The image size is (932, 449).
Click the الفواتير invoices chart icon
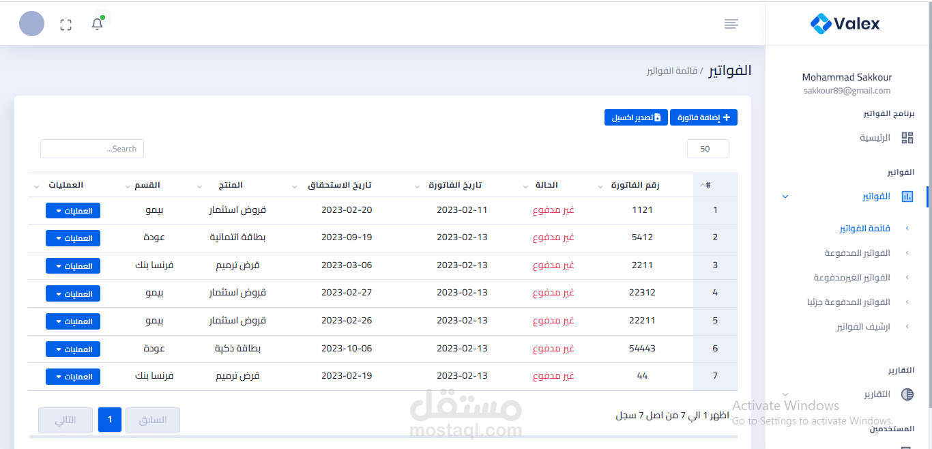point(907,196)
